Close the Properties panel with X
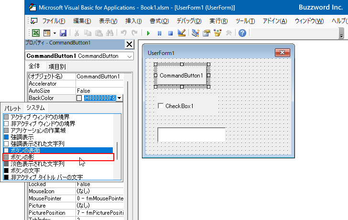 point(129,44)
